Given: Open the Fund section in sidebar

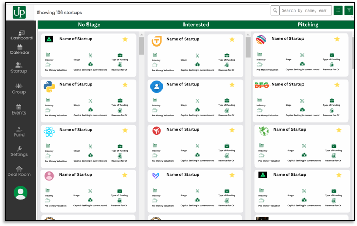Looking at the screenshot, I should pyautogui.click(x=19, y=132).
